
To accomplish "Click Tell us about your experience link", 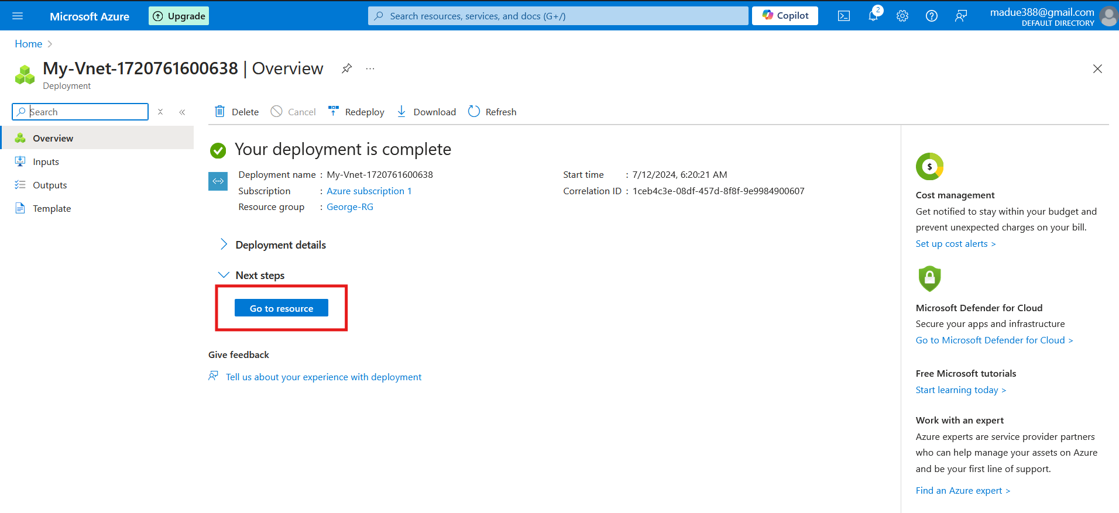I will tap(324, 377).
